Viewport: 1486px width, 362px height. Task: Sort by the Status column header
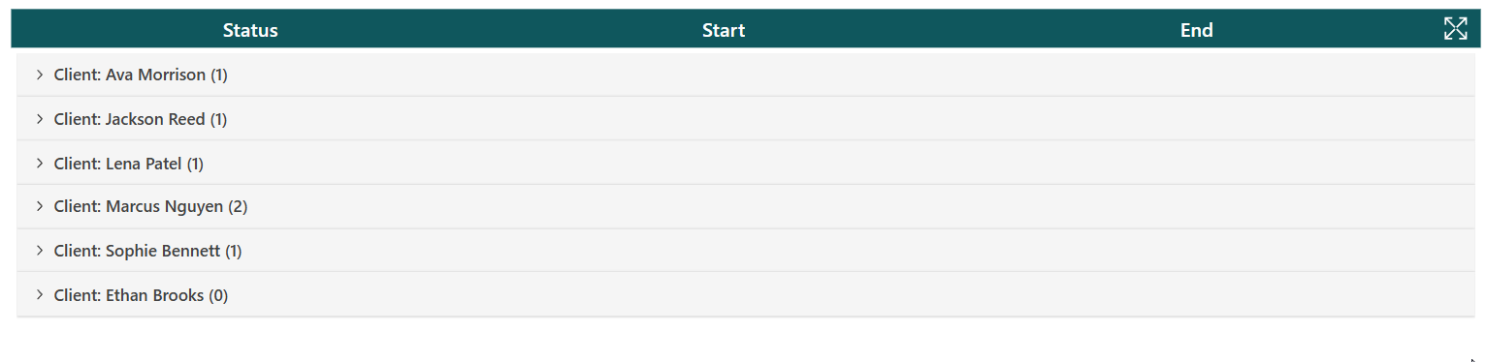click(x=250, y=30)
